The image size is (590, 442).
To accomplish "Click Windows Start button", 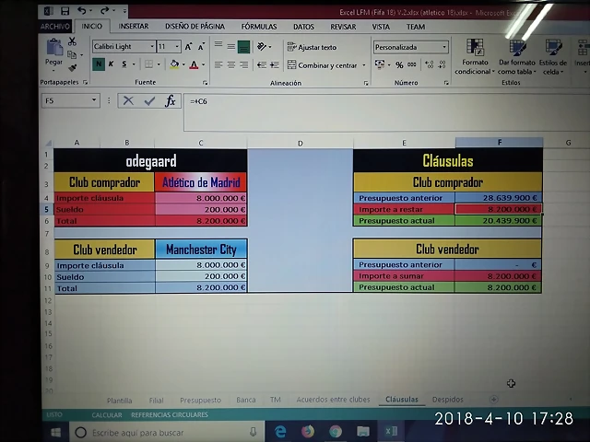I will [x=55, y=433].
